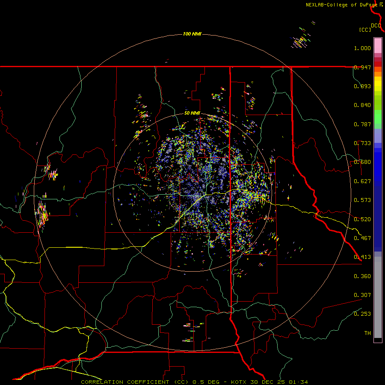
Task: Click the 0.787 scale value
Action: [x=362, y=124]
